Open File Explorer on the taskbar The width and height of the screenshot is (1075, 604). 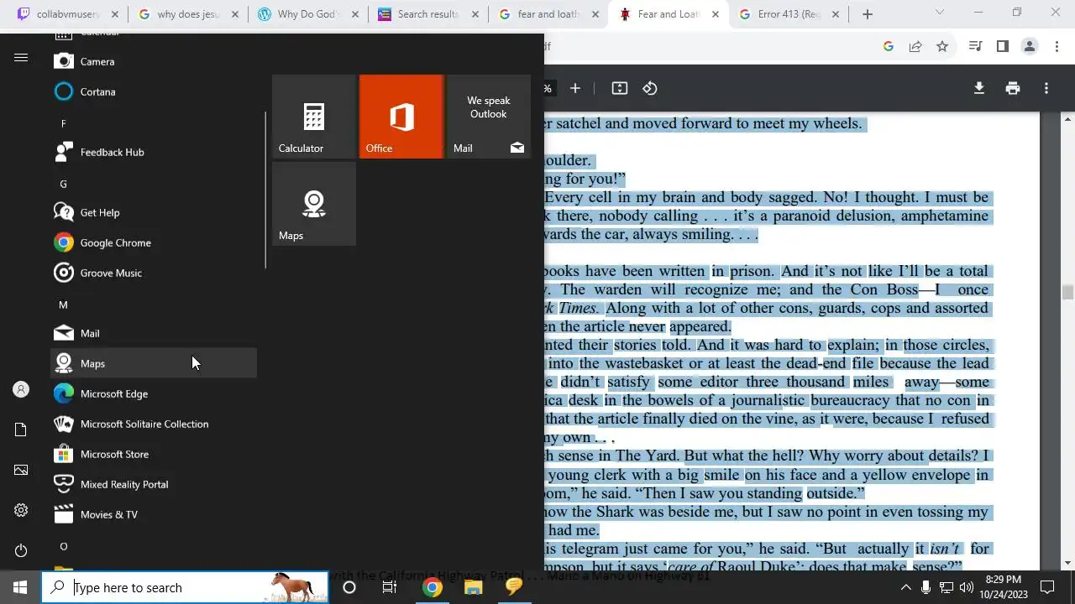(x=473, y=587)
